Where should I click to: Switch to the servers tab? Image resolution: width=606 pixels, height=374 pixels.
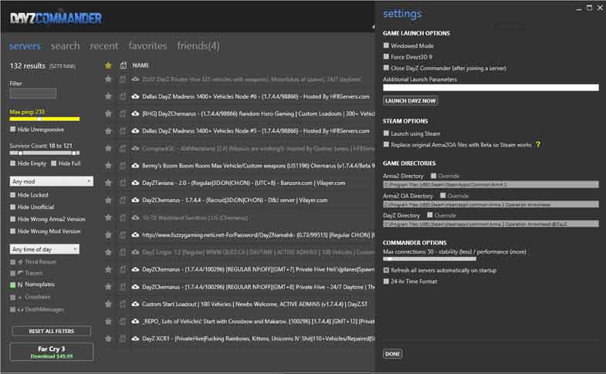pyautogui.click(x=25, y=46)
